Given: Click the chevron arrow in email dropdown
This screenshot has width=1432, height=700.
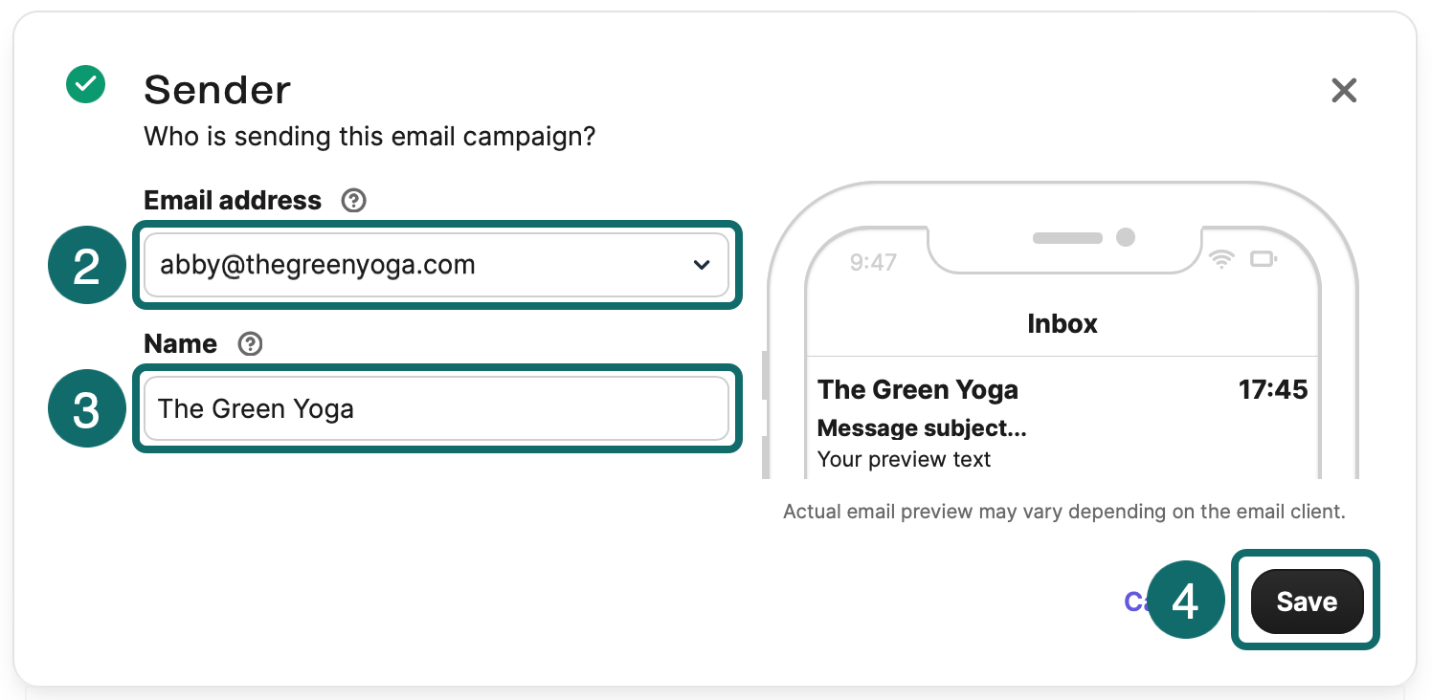Looking at the screenshot, I should [702, 265].
